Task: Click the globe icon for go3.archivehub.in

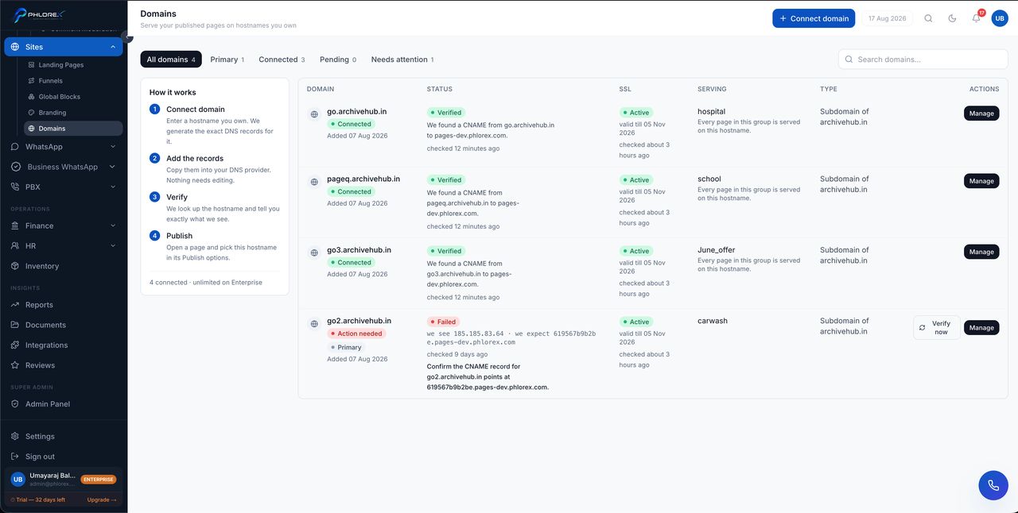Action: pyautogui.click(x=314, y=253)
